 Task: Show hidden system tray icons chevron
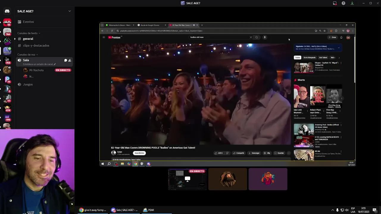point(333,210)
